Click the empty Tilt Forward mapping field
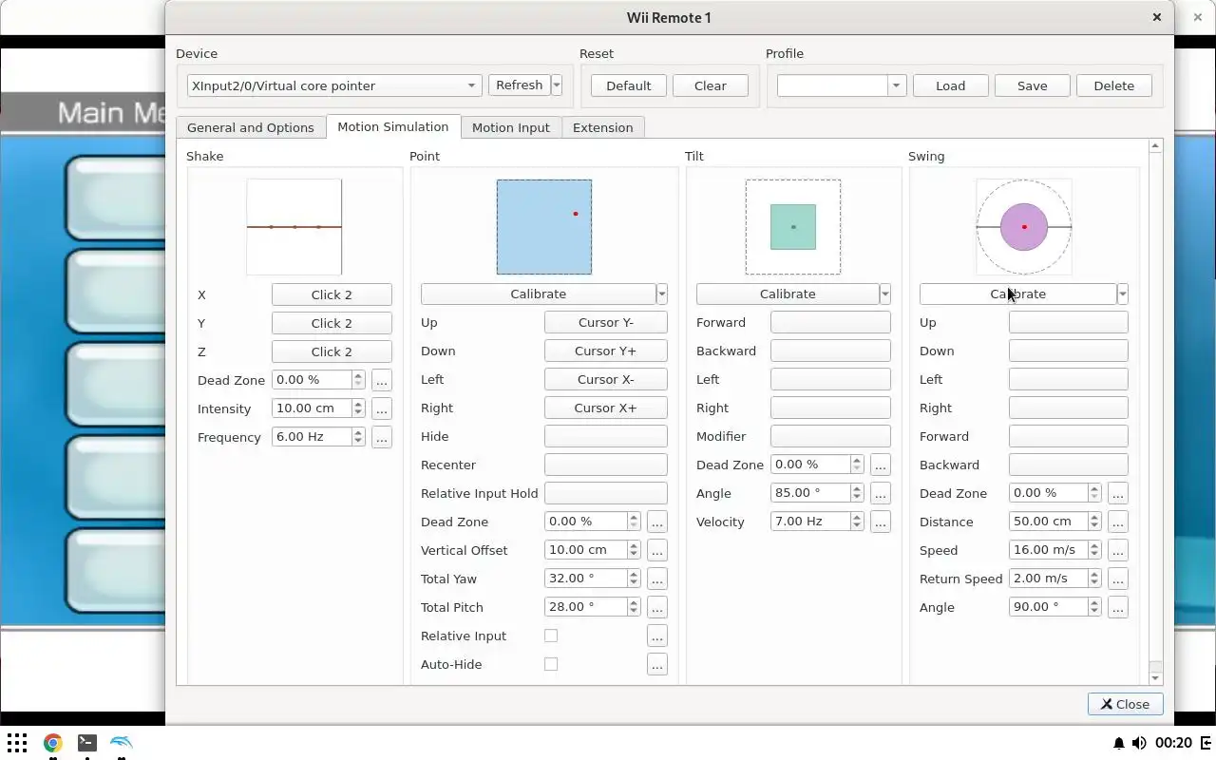The image size is (1216, 760). coord(830,322)
